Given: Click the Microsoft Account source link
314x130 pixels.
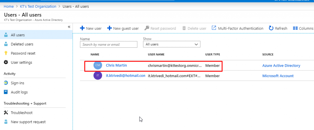Looking at the screenshot, I should coord(278,76).
